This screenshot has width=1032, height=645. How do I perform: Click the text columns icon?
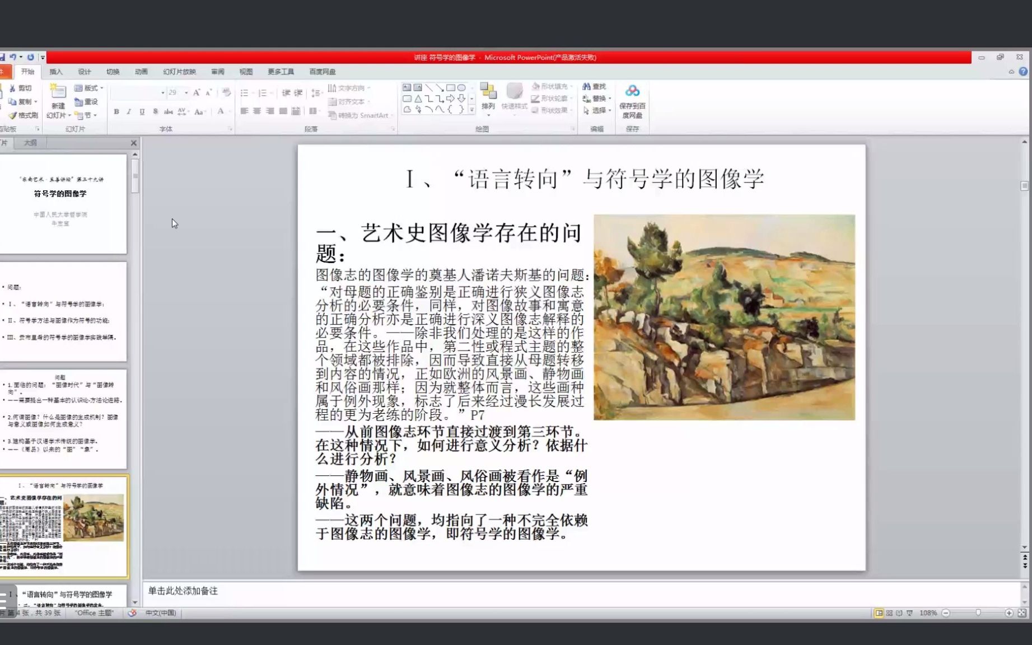[x=313, y=111]
